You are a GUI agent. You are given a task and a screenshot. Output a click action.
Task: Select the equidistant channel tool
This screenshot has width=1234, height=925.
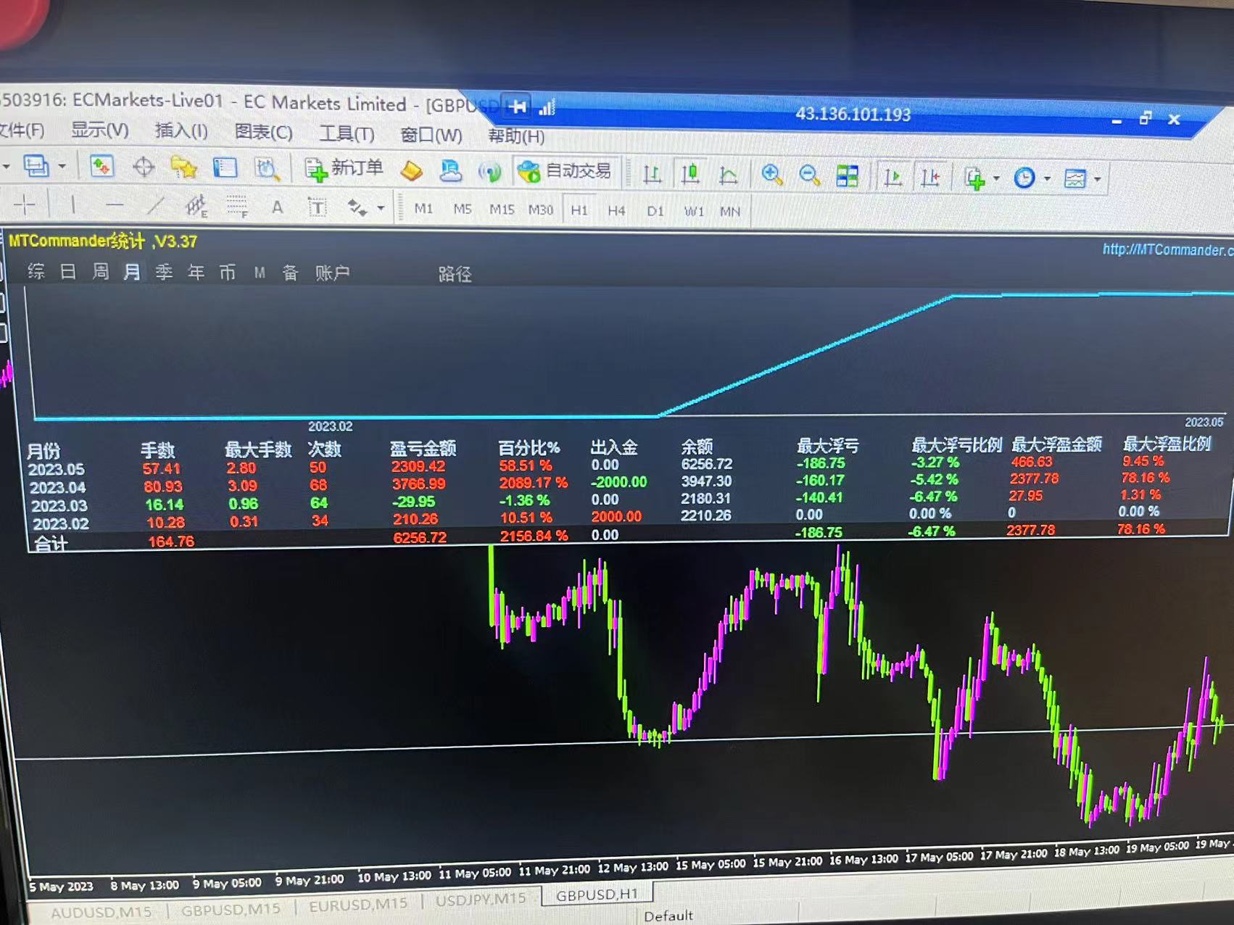[x=196, y=207]
